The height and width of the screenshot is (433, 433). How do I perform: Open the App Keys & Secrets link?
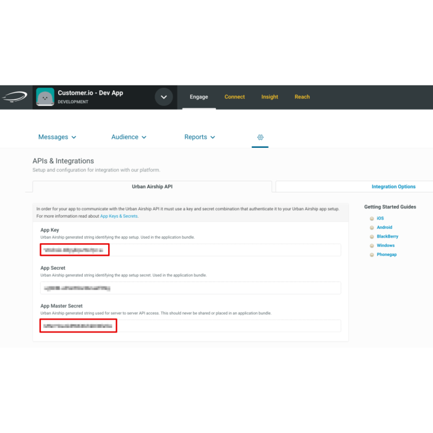[119, 216]
